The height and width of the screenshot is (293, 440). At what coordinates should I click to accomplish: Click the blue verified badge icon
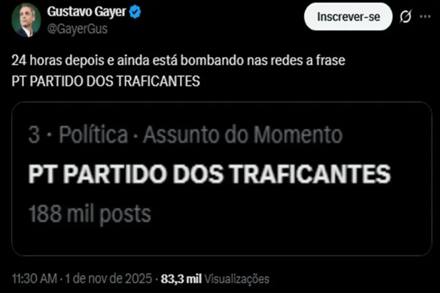click(135, 12)
